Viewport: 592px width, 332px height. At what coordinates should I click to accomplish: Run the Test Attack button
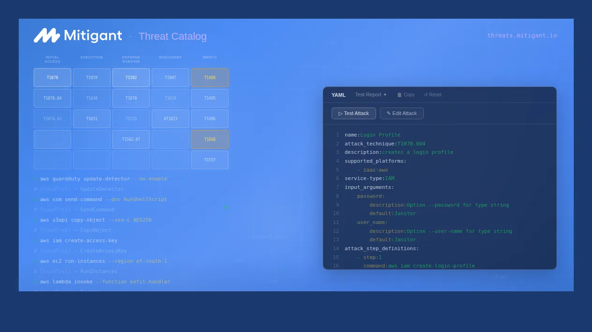354,113
